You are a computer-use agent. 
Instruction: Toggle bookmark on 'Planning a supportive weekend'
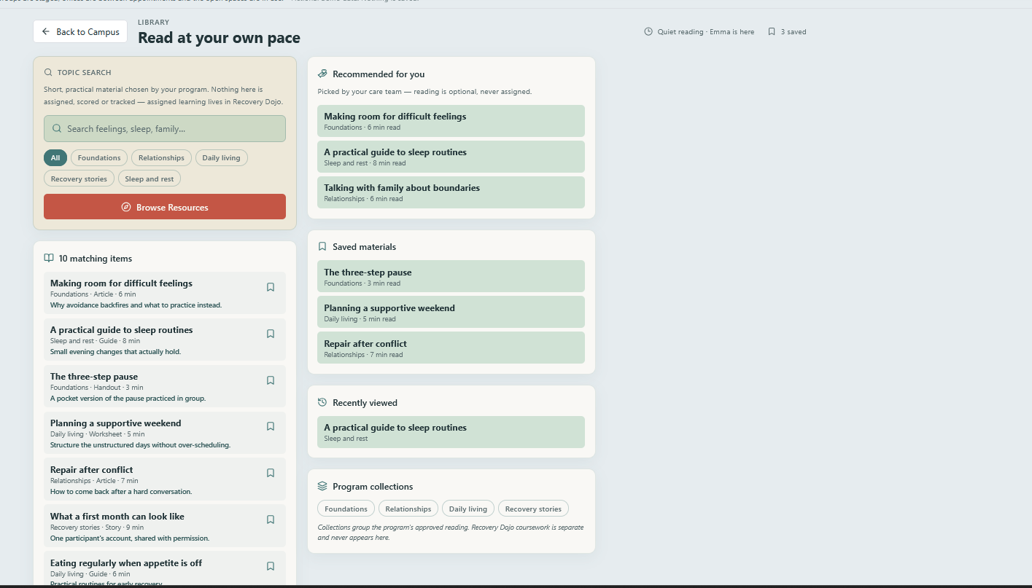tap(271, 426)
